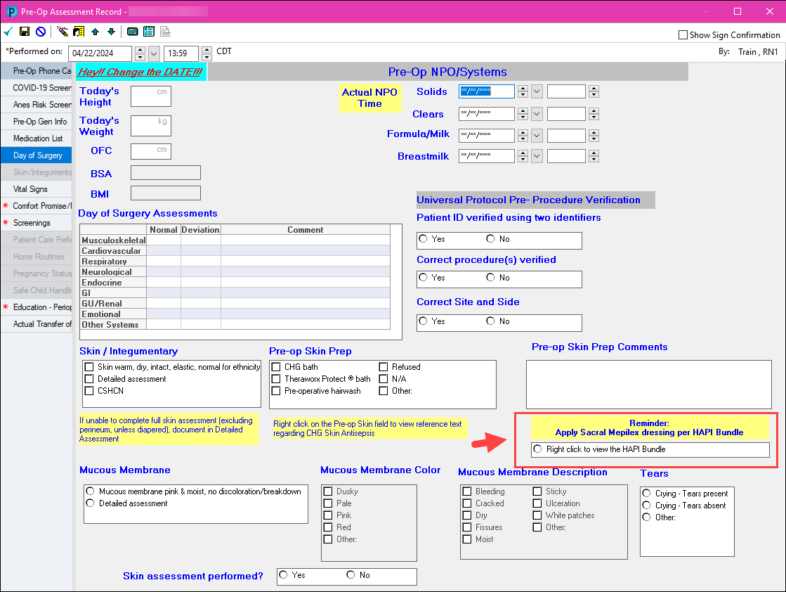
Task: Click the patient chart review icon
Action: coord(78,31)
